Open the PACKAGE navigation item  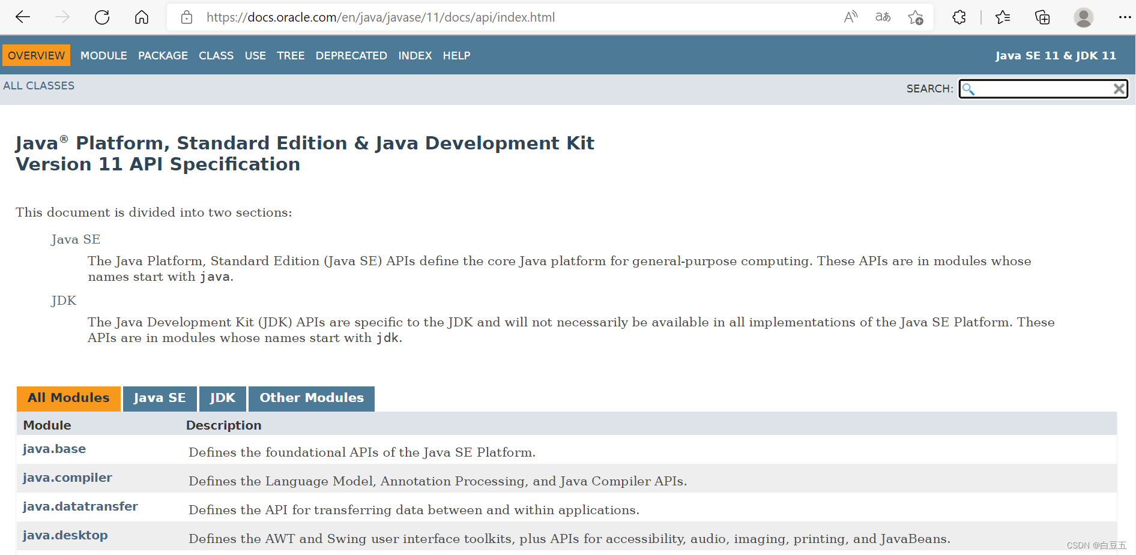(163, 56)
